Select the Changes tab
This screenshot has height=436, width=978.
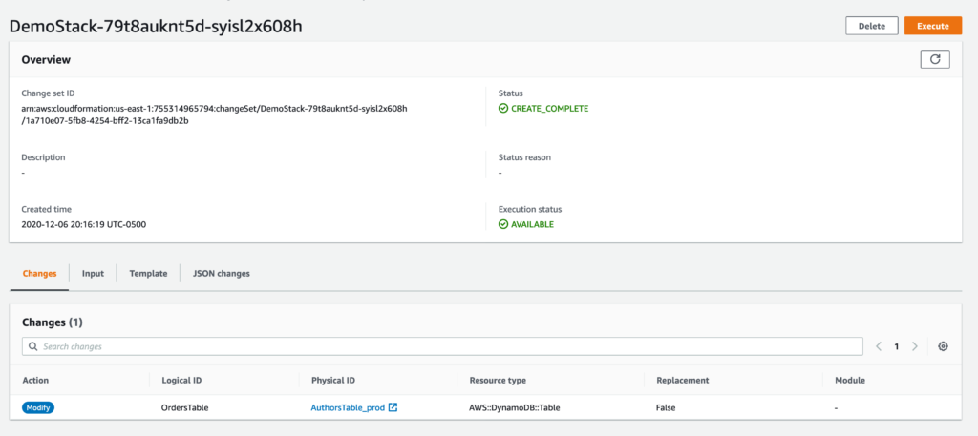(39, 273)
